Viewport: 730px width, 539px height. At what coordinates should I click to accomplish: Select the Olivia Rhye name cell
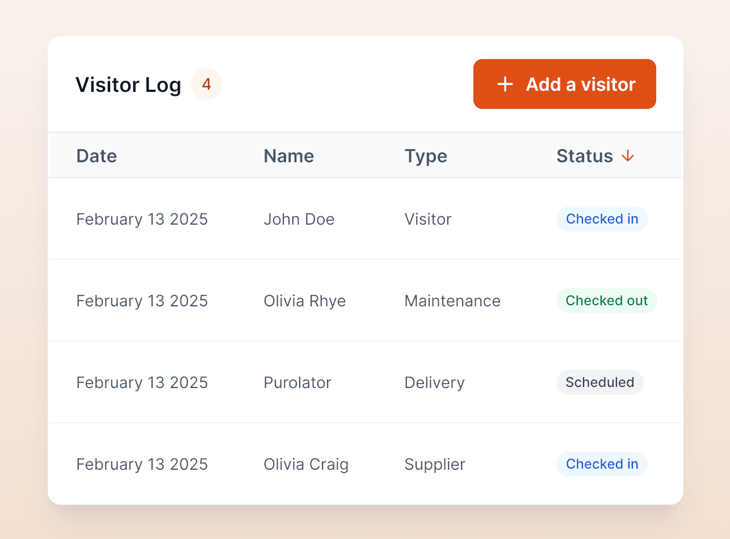pos(304,301)
